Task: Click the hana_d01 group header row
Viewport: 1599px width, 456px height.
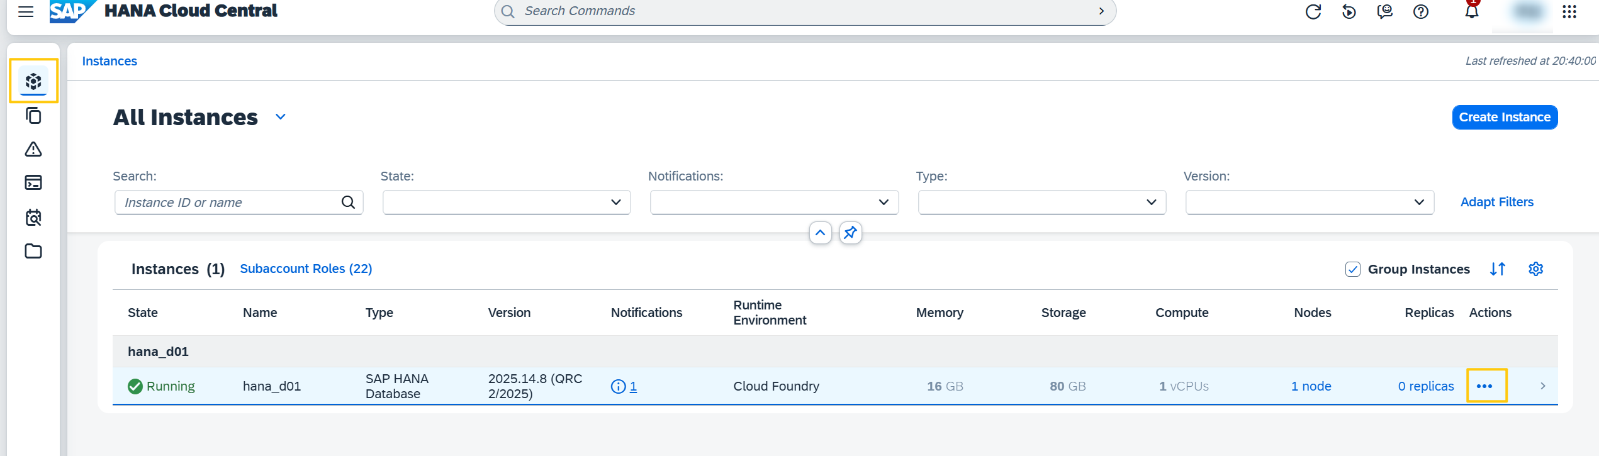Action: [x=835, y=352]
